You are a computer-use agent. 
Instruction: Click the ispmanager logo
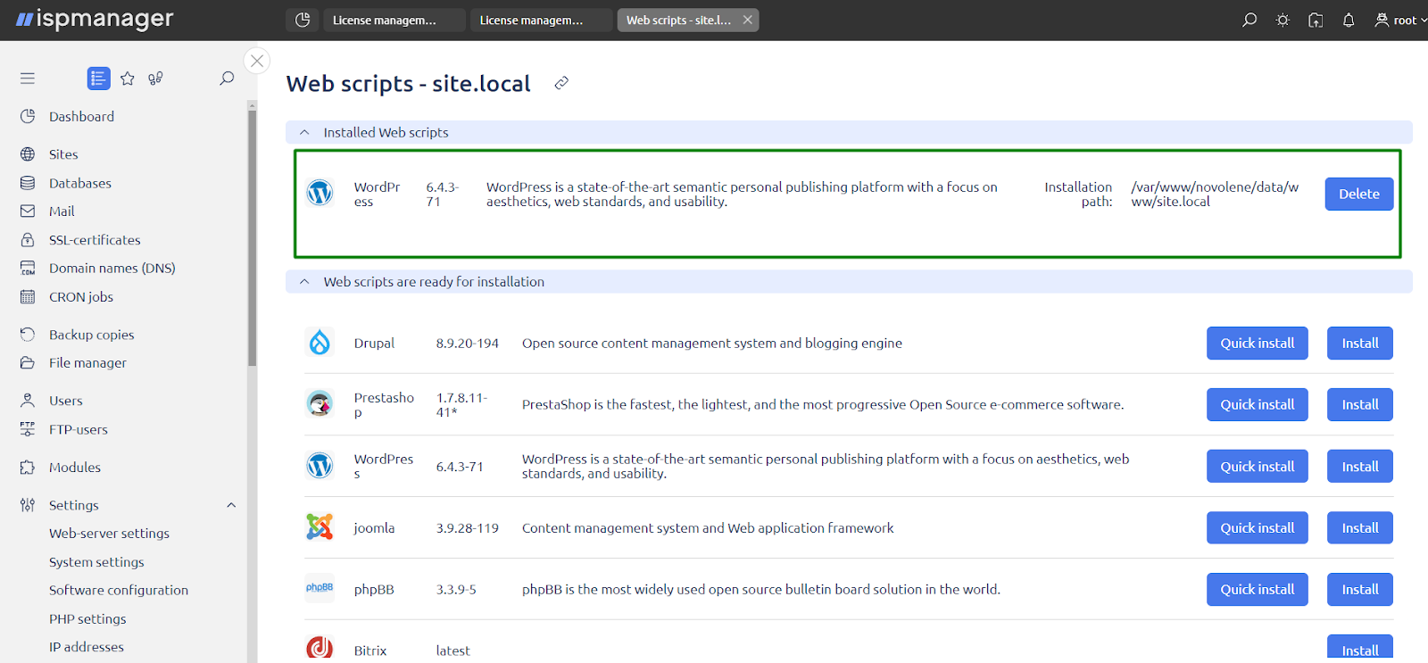pos(95,20)
